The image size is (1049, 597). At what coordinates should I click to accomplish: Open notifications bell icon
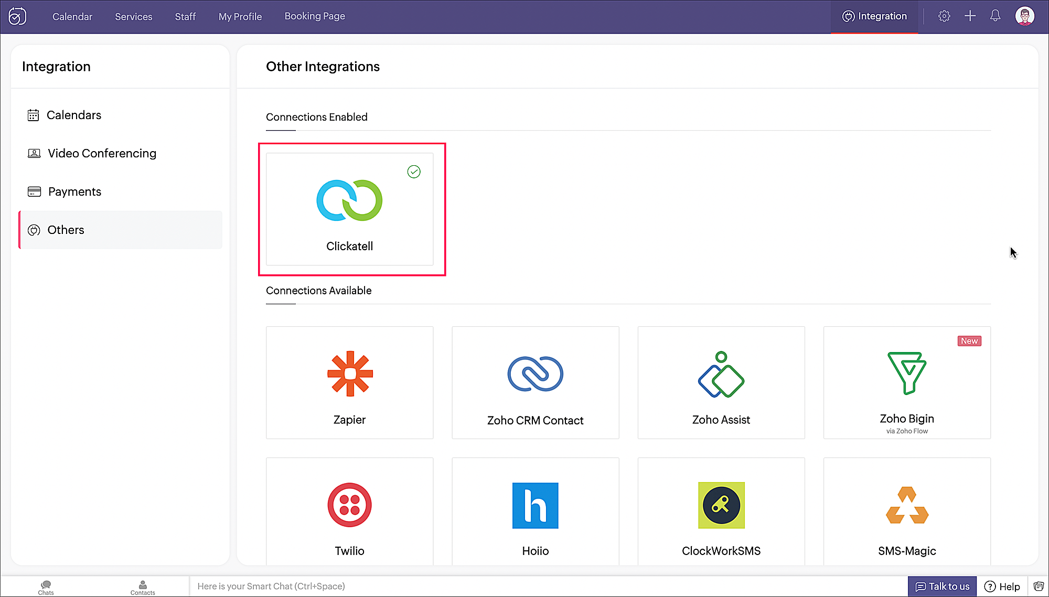[x=995, y=16]
